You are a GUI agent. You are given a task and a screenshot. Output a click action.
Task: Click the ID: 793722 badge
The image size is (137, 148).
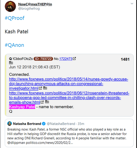pyautogui.click(x=43, y=59)
